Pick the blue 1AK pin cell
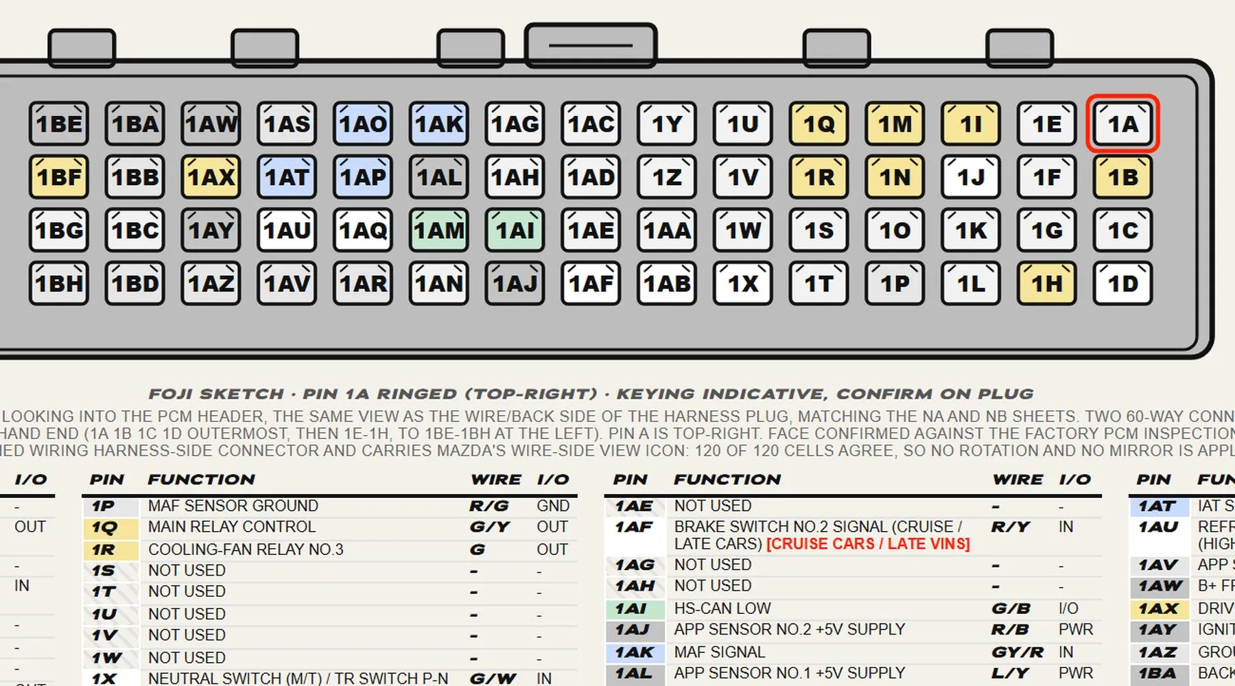This screenshot has height=686, width=1235. pos(439,123)
